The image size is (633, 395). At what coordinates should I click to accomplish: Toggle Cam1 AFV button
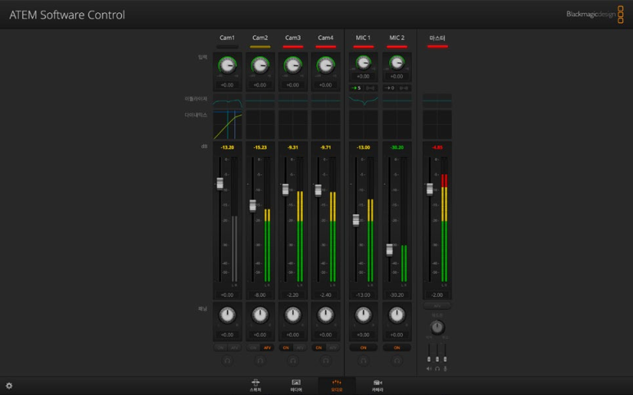234,348
